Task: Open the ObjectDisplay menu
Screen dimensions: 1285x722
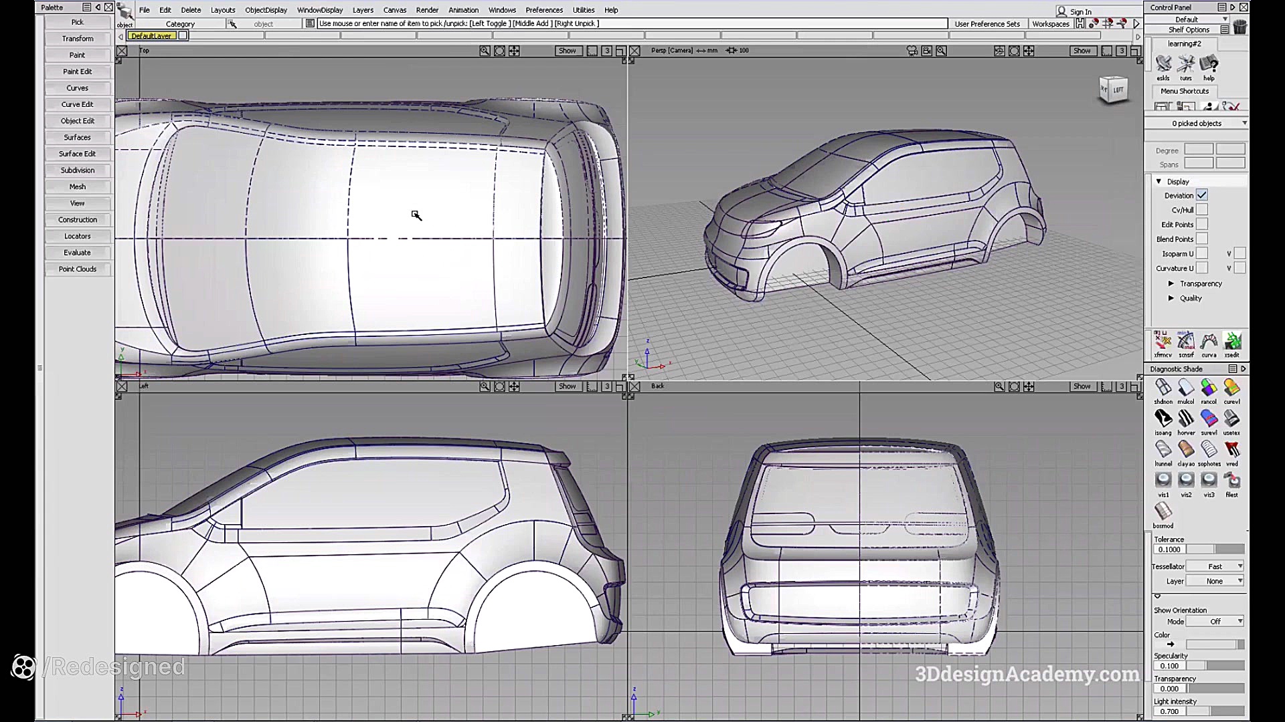Action: pos(266,10)
